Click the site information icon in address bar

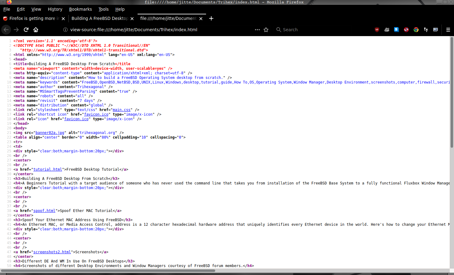tap(65, 30)
